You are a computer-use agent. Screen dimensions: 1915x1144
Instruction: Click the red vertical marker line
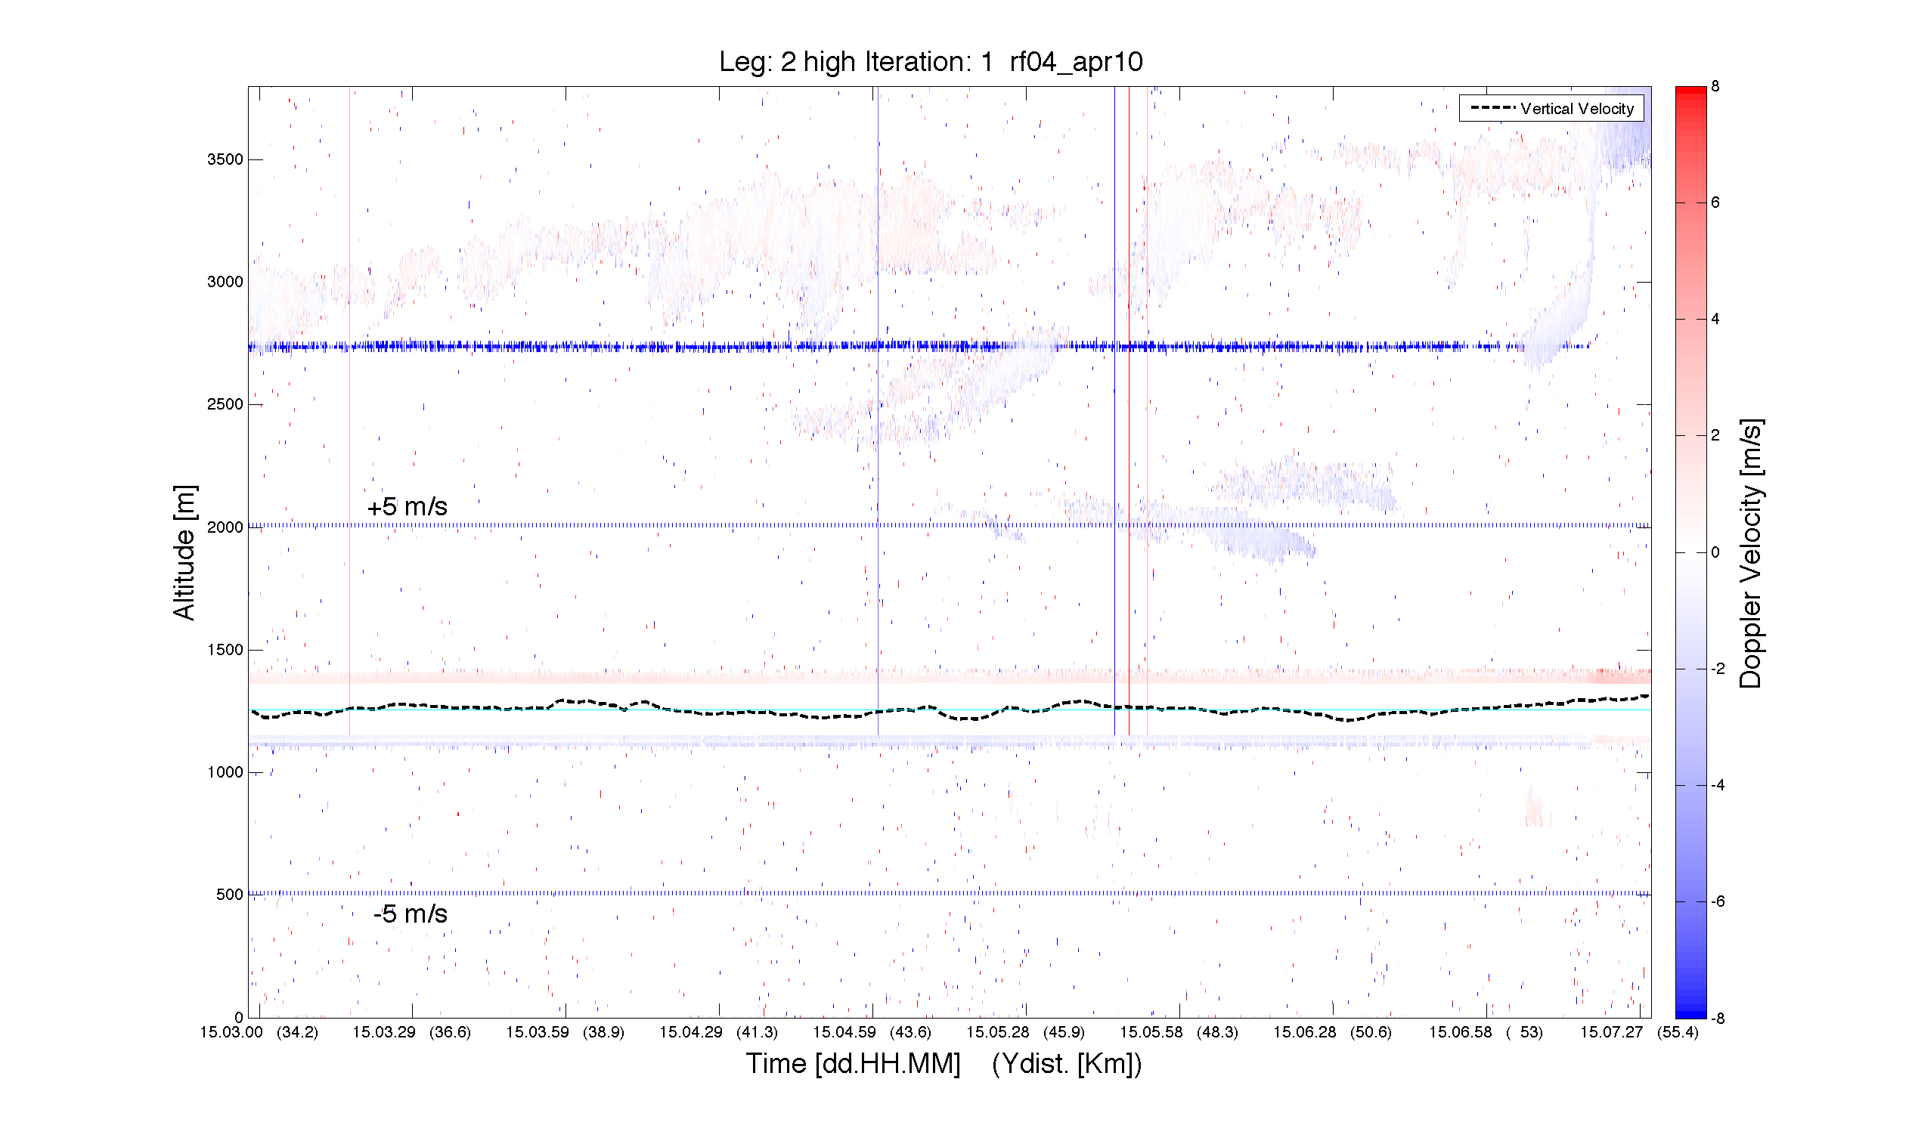1129,411
